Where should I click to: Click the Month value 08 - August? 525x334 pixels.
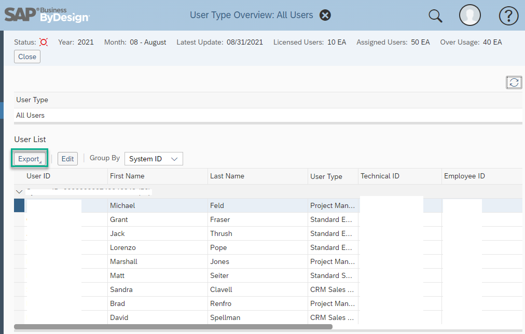tap(148, 42)
